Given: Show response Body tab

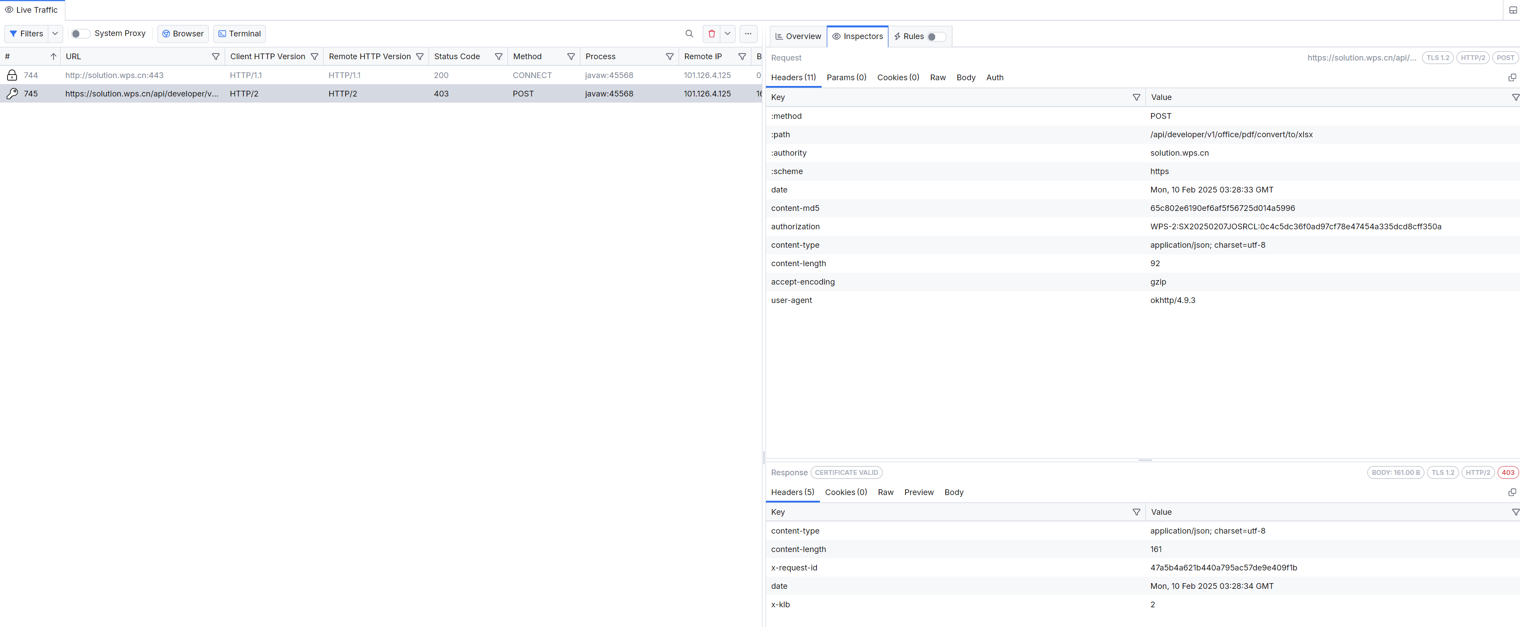Looking at the screenshot, I should (954, 492).
